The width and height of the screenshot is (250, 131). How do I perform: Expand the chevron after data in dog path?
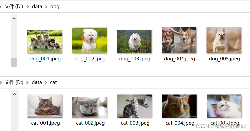click(x=46, y=7)
